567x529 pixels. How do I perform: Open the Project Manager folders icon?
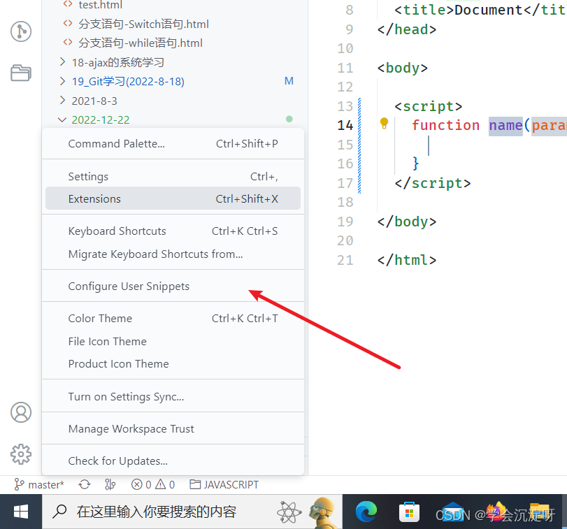coord(21,73)
